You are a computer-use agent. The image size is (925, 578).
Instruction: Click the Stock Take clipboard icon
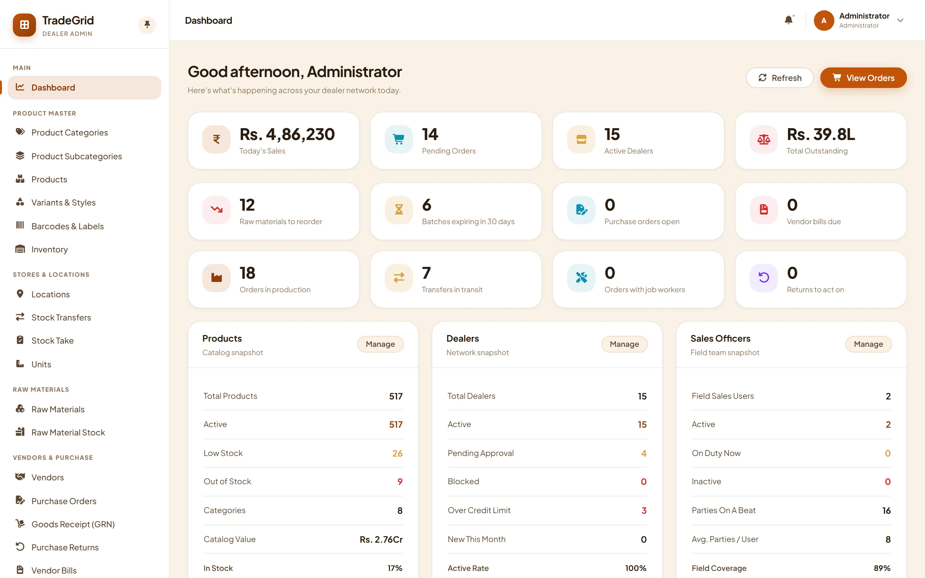pos(20,340)
